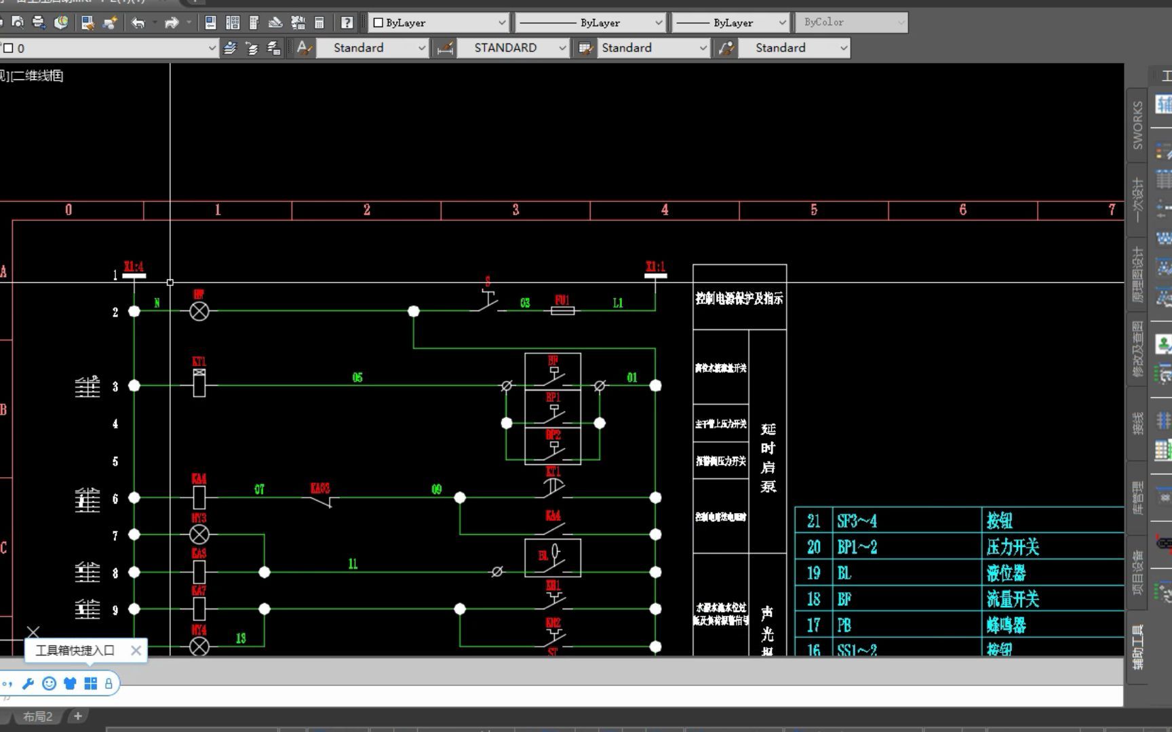This screenshot has height=732, width=1172.
Task: Click the Dimension Style icon
Action: coord(445,48)
